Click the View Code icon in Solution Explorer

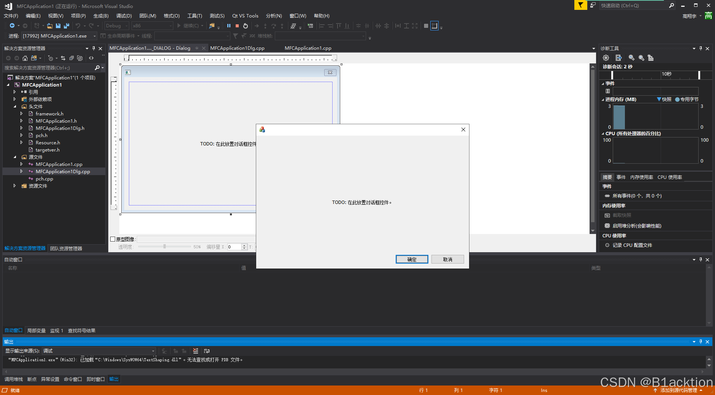point(91,58)
